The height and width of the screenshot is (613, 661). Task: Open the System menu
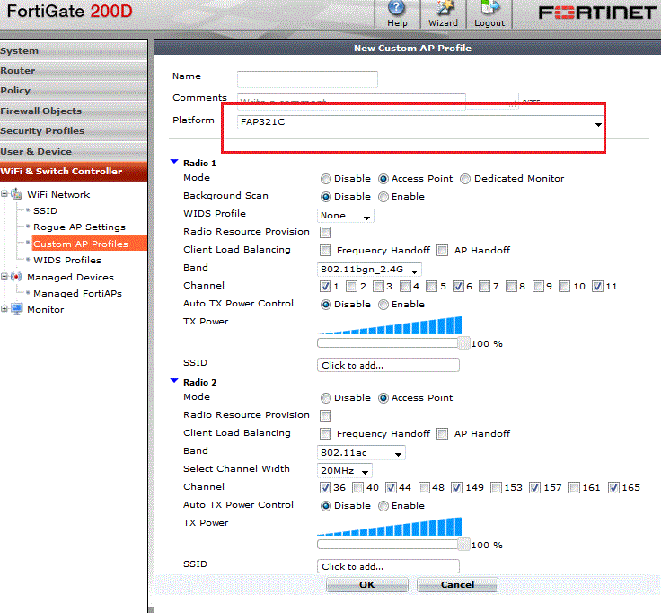(74, 50)
